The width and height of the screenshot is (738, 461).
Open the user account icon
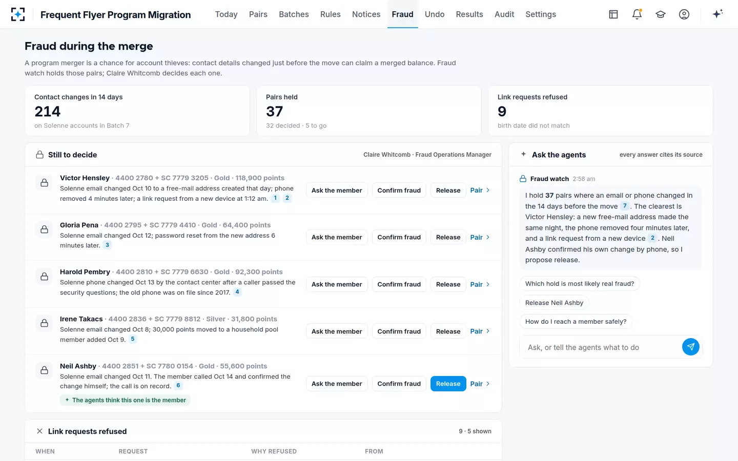684,14
